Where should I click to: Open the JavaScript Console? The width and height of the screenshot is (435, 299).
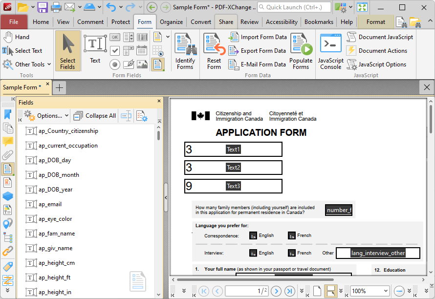(x=331, y=51)
